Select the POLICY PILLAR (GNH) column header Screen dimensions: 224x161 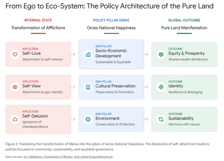click(111, 20)
